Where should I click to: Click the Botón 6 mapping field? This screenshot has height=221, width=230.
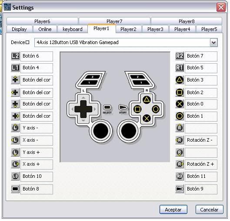(37, 56)
